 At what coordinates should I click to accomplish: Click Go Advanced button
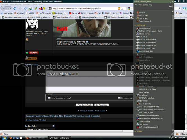[x=101, y=105]
